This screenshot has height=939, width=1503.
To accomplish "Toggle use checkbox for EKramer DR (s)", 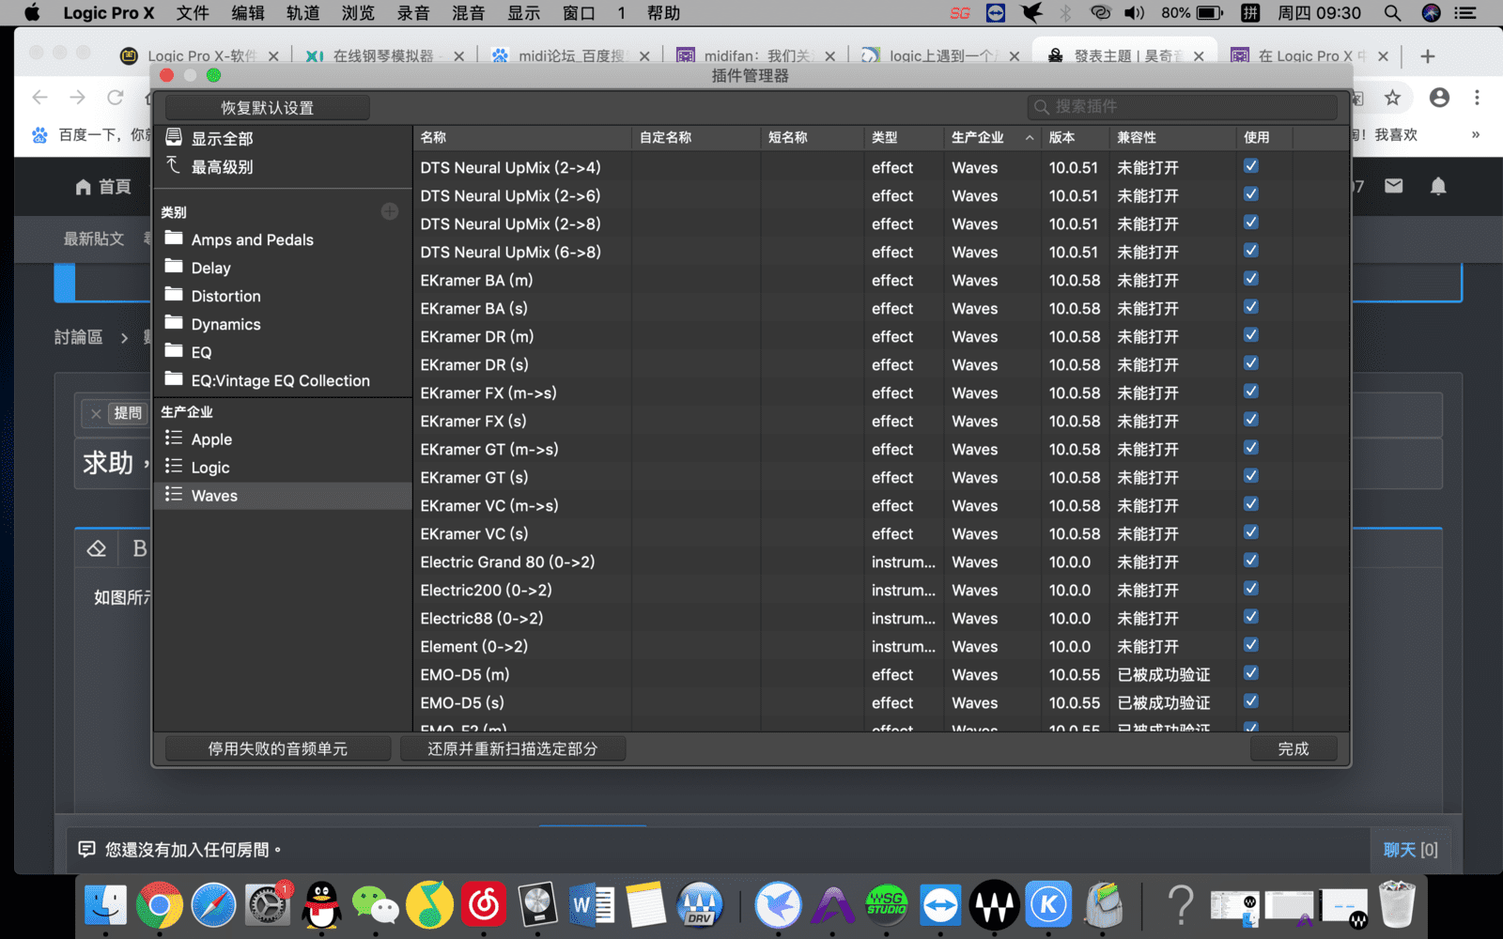I will click(1250, 363).
